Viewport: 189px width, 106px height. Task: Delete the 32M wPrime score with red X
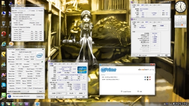(150, 77)
